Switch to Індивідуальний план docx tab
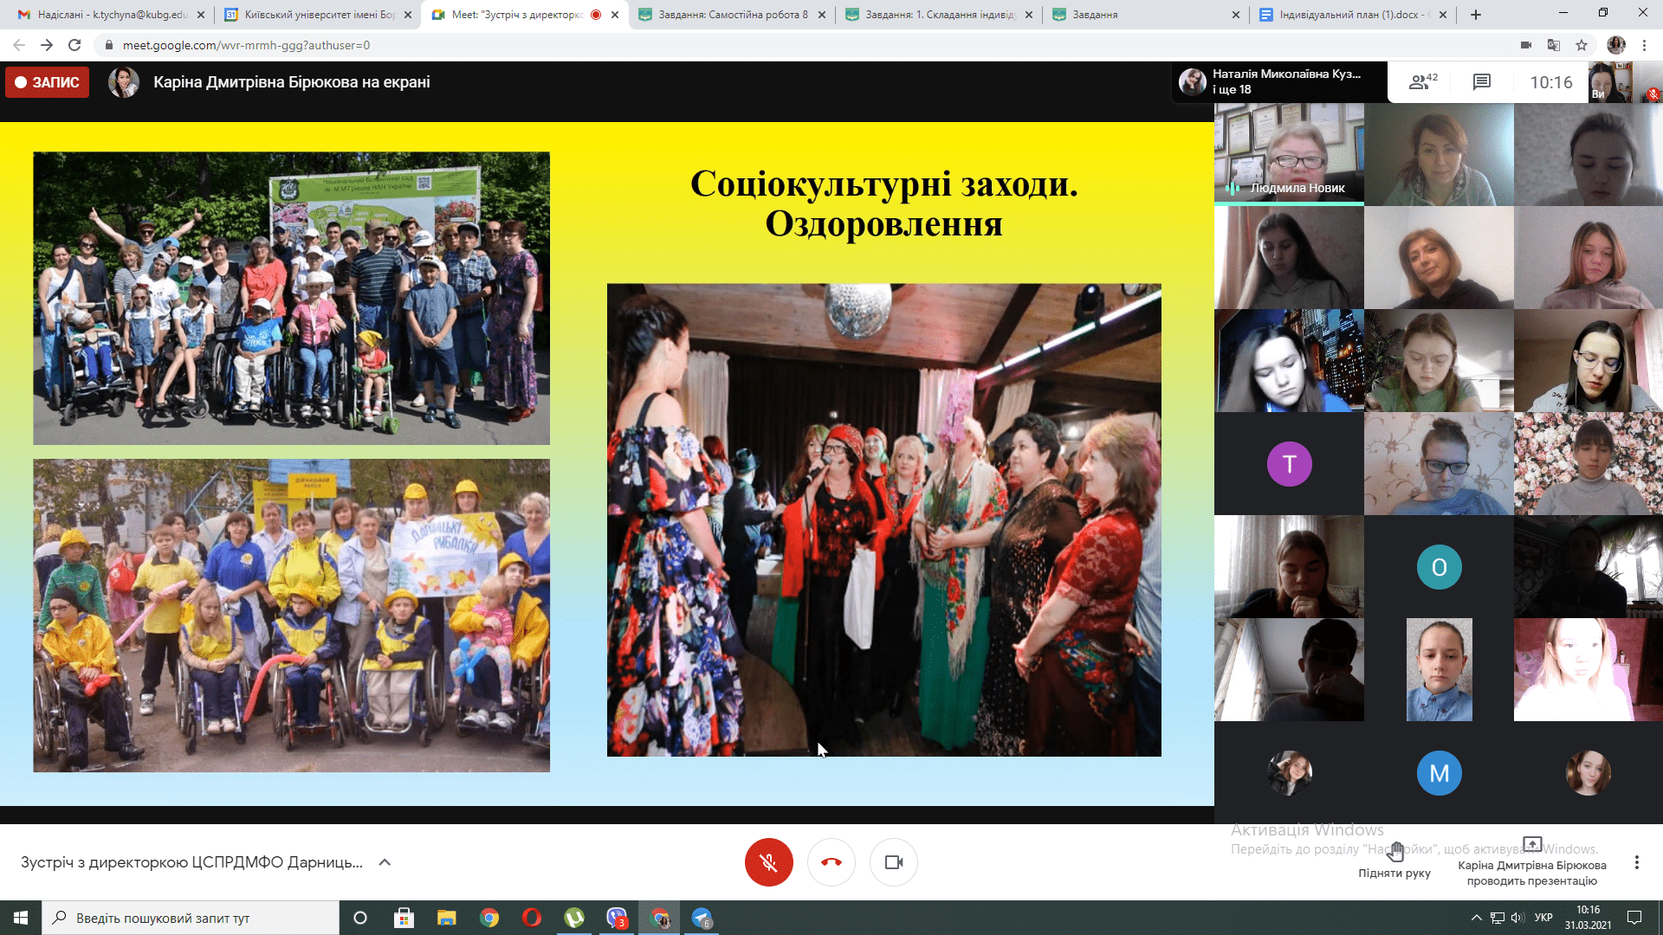 click(1351, 15)
